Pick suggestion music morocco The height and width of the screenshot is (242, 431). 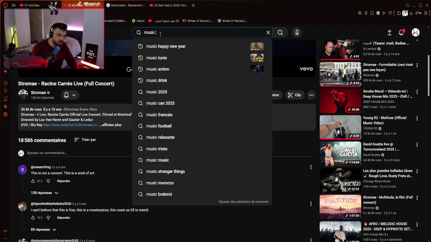(x=202, y=183)
